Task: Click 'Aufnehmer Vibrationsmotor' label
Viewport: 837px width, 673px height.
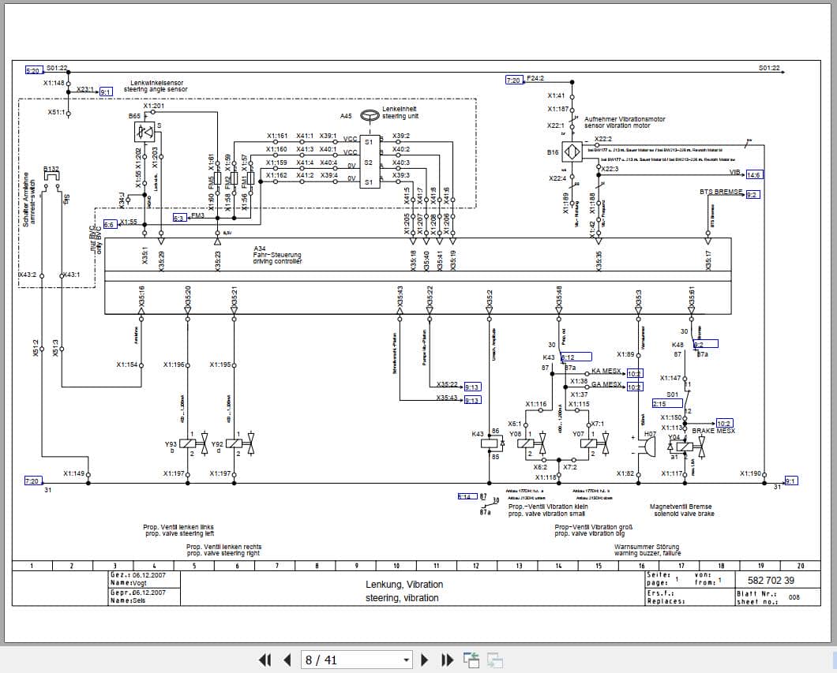Action: 625,119
